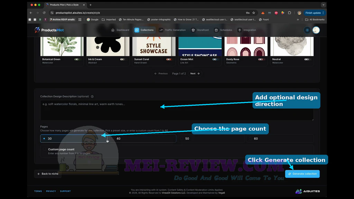Go to the Dashboard nav item
The width and height of the screenshot is (354, 199).
click(x=120, y=30)
